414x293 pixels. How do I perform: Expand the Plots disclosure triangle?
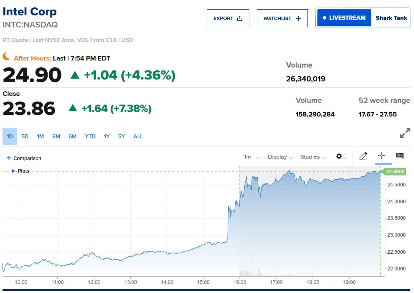[x=13, y=171]
